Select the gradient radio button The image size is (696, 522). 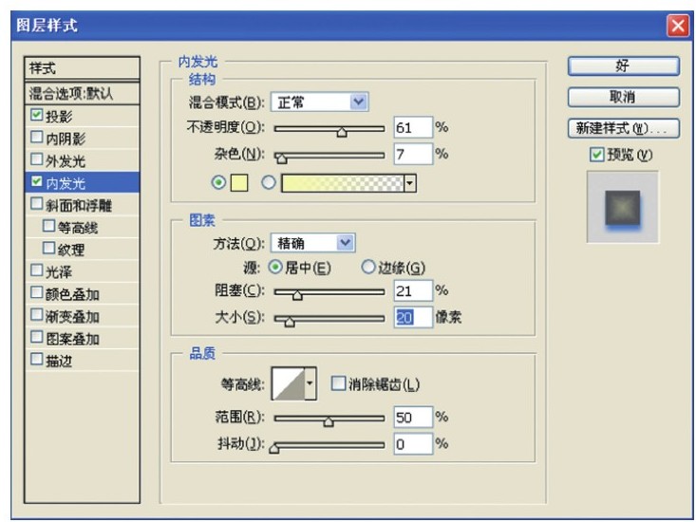coord(268,182)
